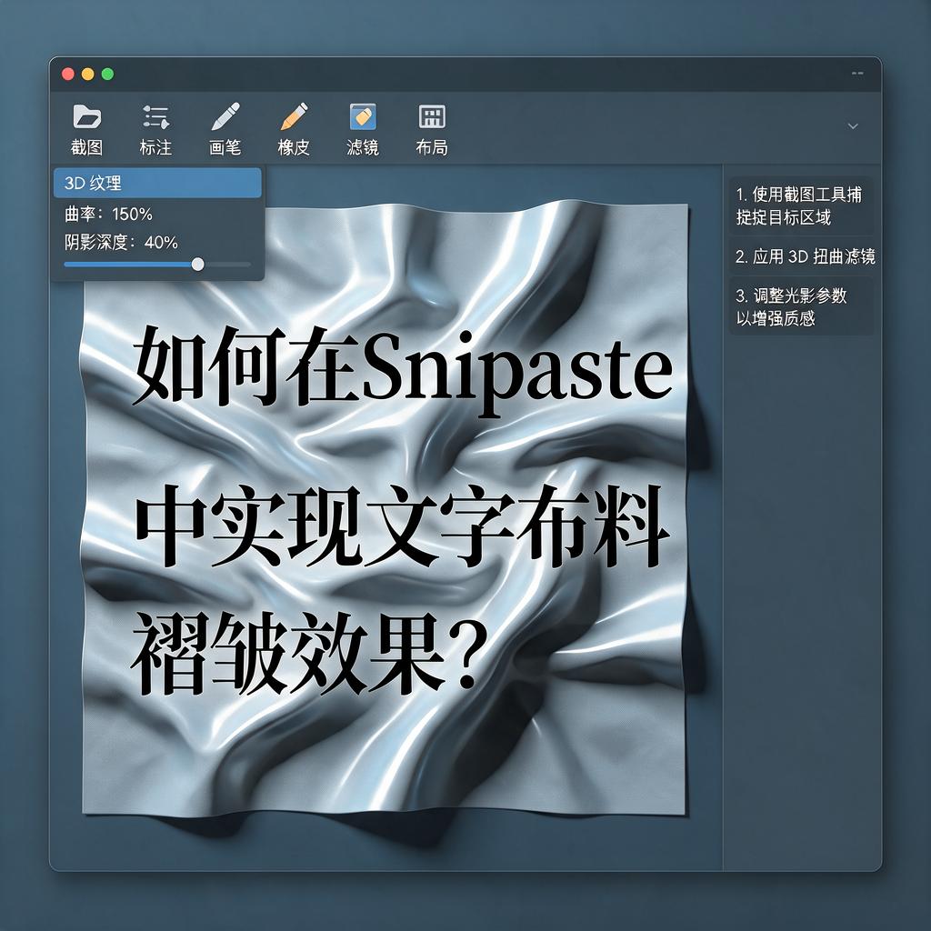Screen dimensions: 931x931
Task: Open the 滤镜 filter tool icon
Action: pos(363,116)
